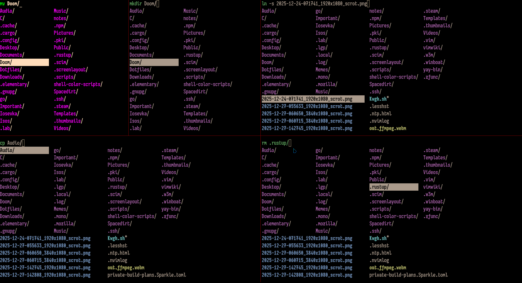
Task: Click Dotfiles/ in the mv pane
Action: (x=11, y=70)
